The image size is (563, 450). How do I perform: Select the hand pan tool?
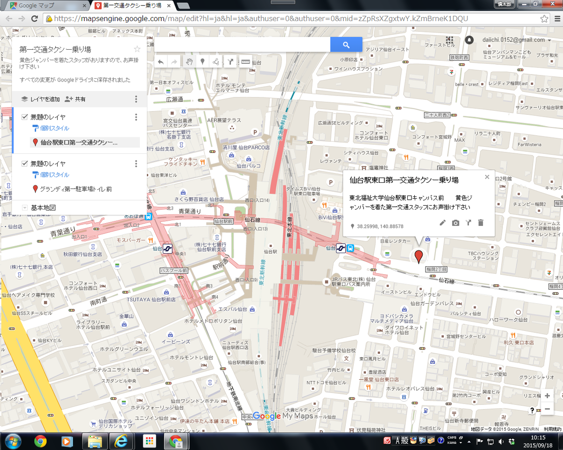[189, 62]
